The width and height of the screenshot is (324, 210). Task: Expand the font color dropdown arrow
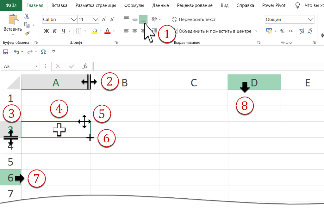[114, 31]
